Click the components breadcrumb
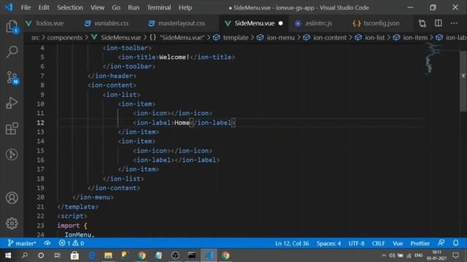This screenshot has height=262, width=467. pyautogui.click(x=65, y=38)
